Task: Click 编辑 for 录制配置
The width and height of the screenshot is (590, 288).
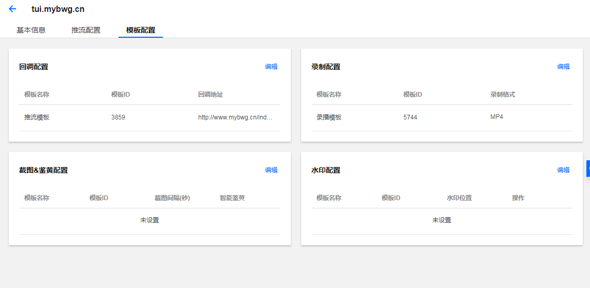Action: pyautogui.click(x=563, y=66)
